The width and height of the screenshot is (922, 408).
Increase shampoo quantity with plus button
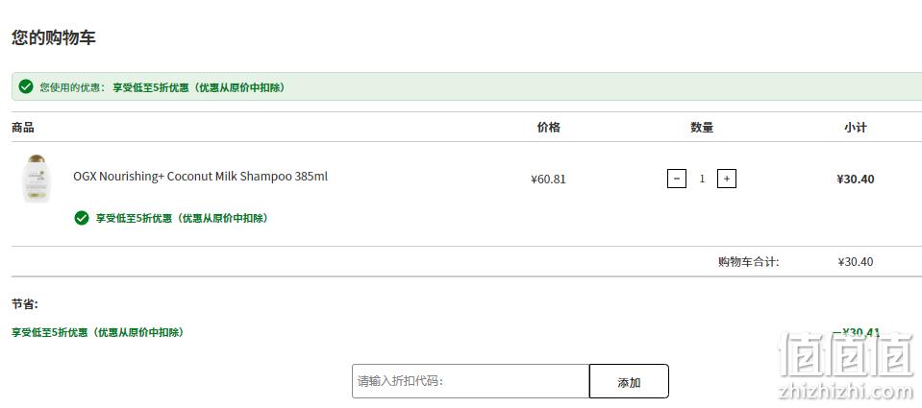727,179
